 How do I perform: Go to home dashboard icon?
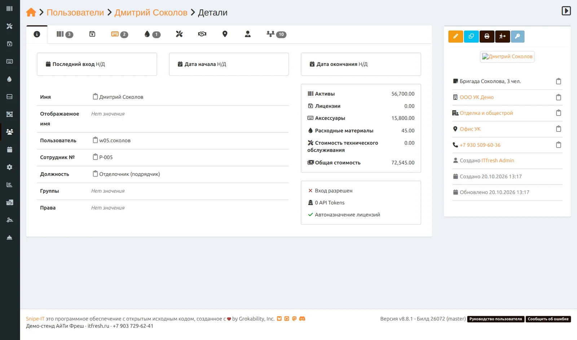click(31, 12)
